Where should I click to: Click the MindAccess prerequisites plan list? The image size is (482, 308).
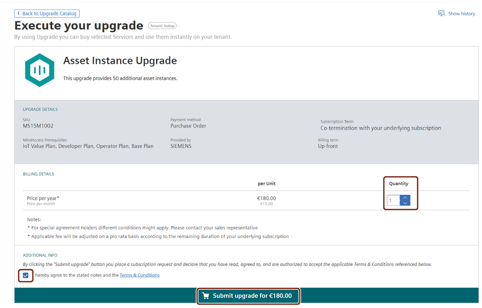click(88, 146)
